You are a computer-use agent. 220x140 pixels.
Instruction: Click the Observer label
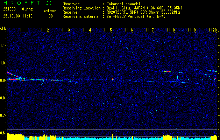(71, 4)
